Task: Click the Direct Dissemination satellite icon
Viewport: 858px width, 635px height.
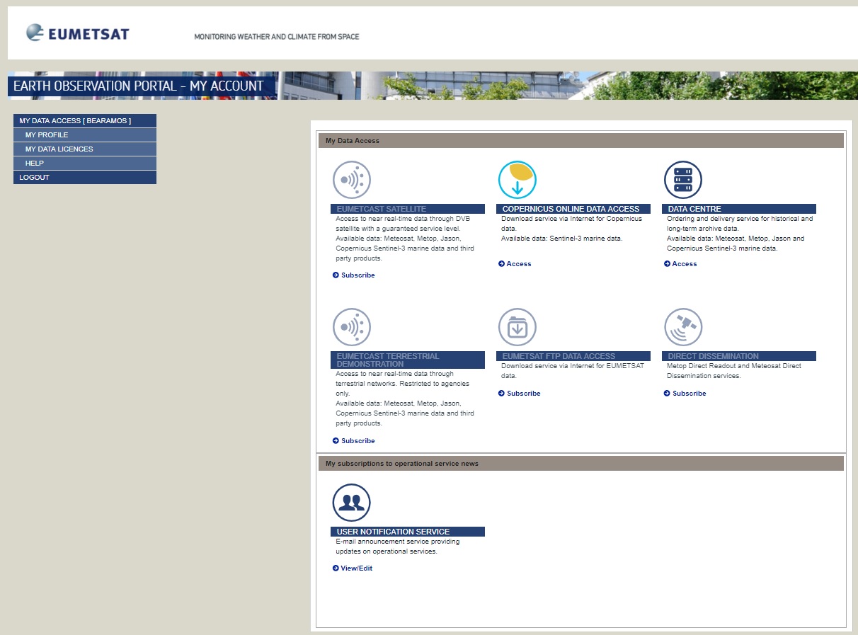Action: tap(683, 327)
